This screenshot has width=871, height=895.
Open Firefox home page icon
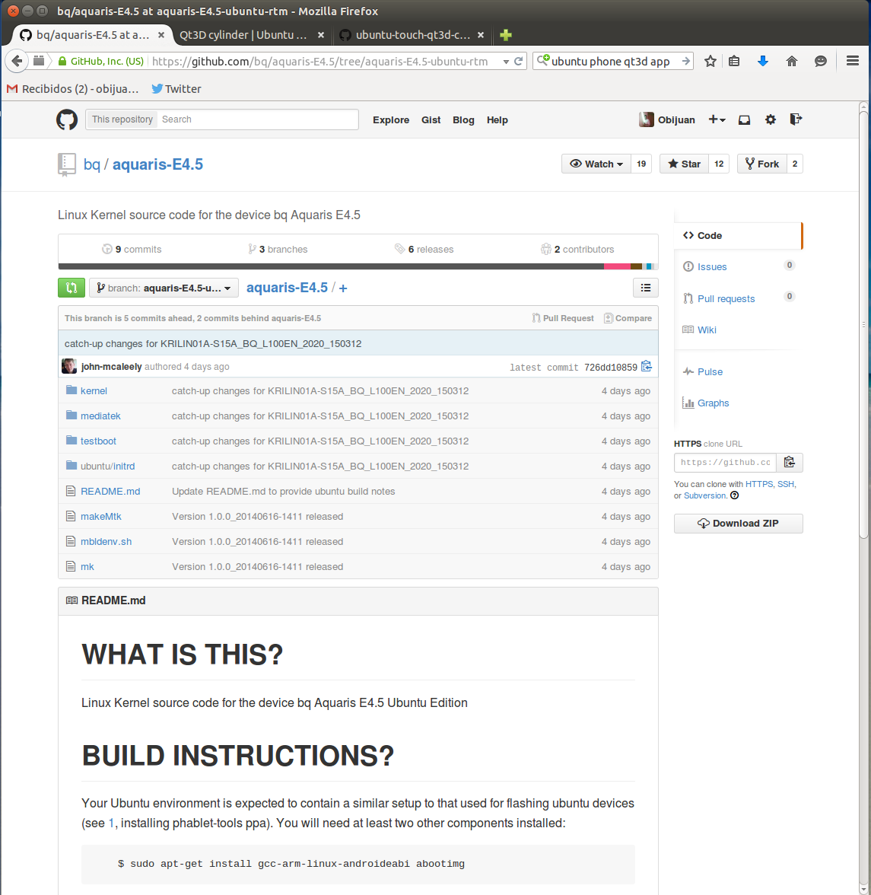pyautogui.click(x=792, y=62)
